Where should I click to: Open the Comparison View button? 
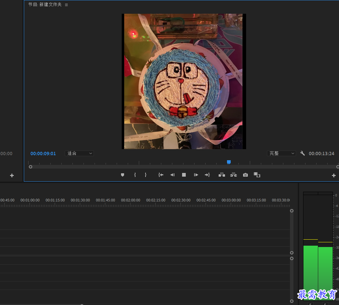[x=257, y=175]
